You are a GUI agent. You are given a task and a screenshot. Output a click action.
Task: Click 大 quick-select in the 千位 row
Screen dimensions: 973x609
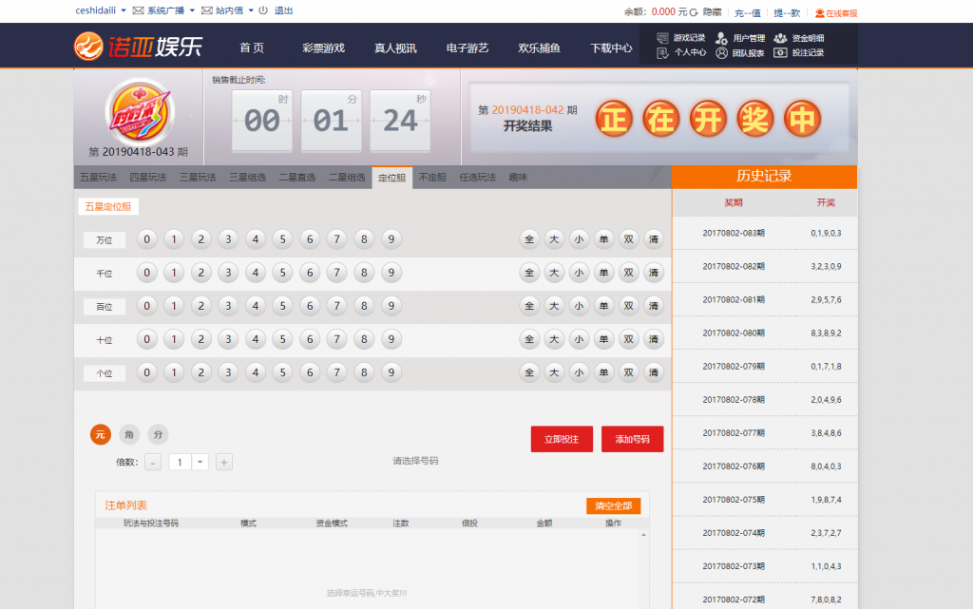tap(555, 273)
